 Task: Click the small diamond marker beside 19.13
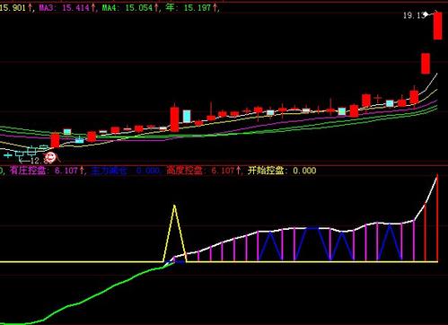(x=426, y=13)
